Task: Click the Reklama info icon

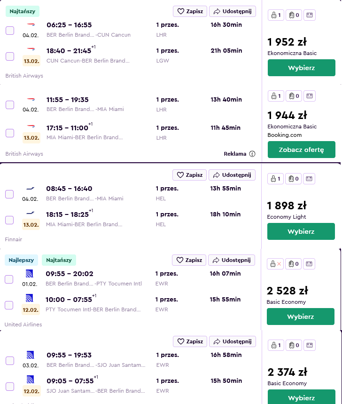Action: 252,154
